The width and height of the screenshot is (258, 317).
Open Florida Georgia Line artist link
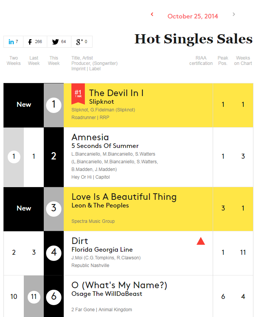102,249
